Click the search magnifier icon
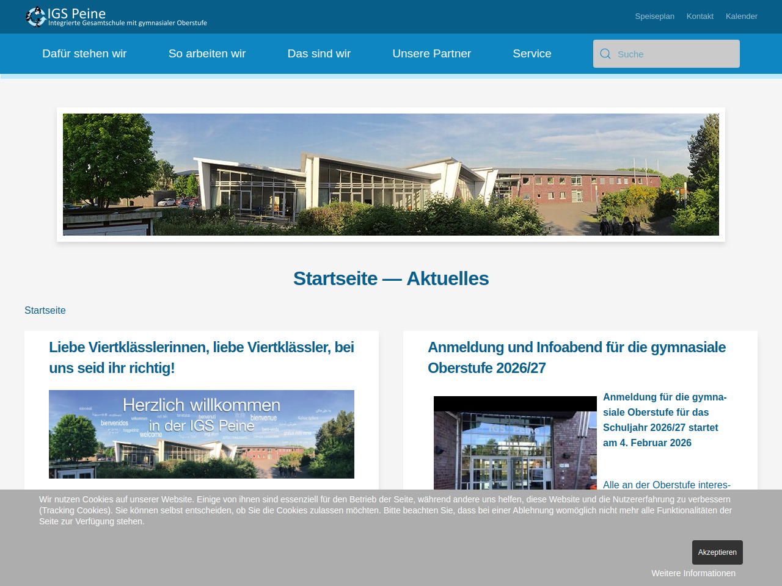The height and width of the screenshot is (586, 782). (605, 54)
